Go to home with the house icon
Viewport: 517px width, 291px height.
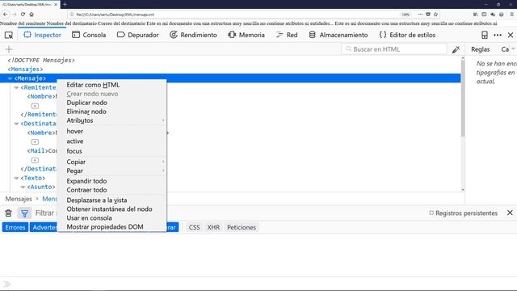tap(32, 15)
